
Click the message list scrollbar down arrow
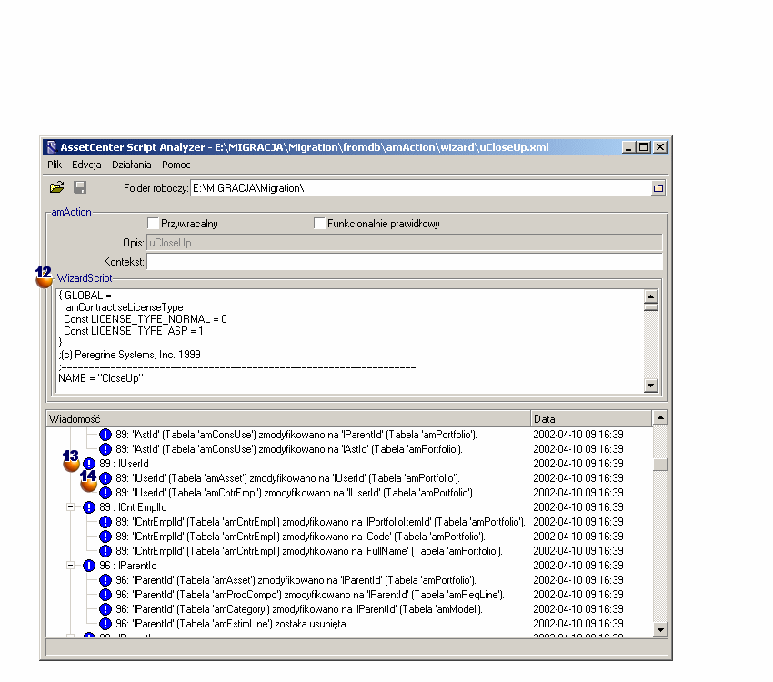(x=660, y=629)
